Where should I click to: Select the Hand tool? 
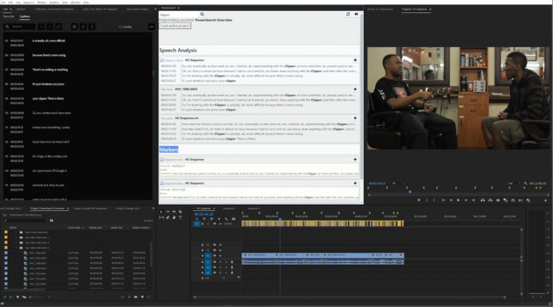click(x=174, y=218)
